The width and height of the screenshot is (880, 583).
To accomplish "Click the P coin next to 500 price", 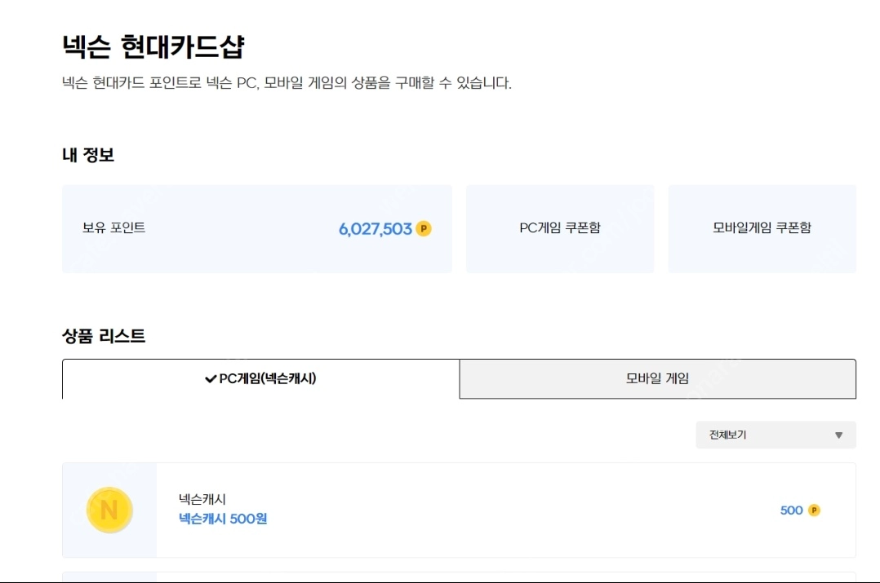I will tap(814, 510).
